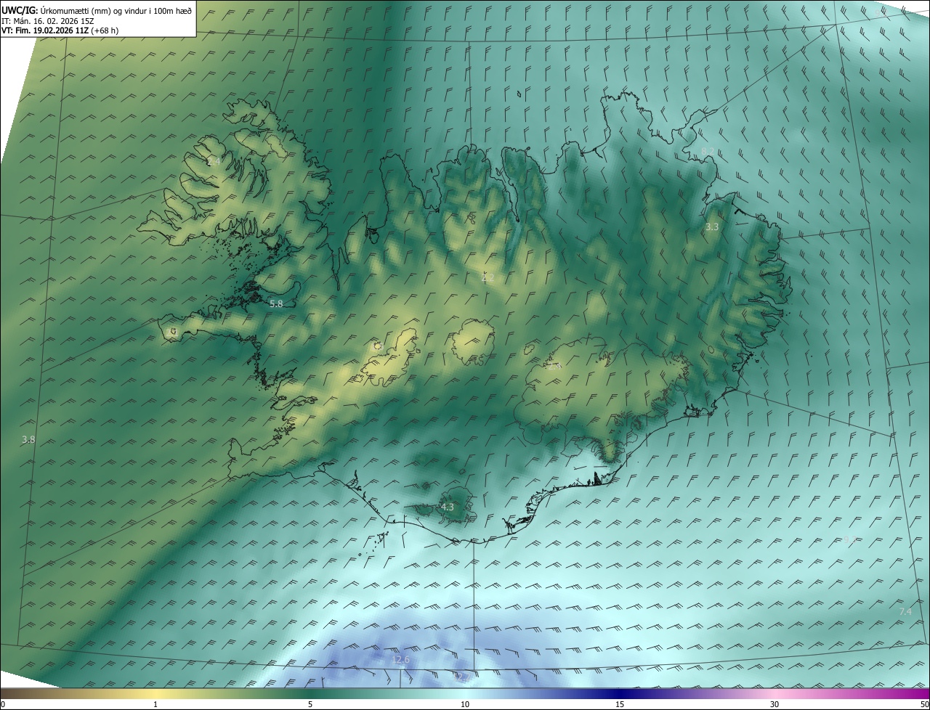Click the 7.4 value in the southeast sea
This screenshot has width=930, height=710.
(905, 612)
